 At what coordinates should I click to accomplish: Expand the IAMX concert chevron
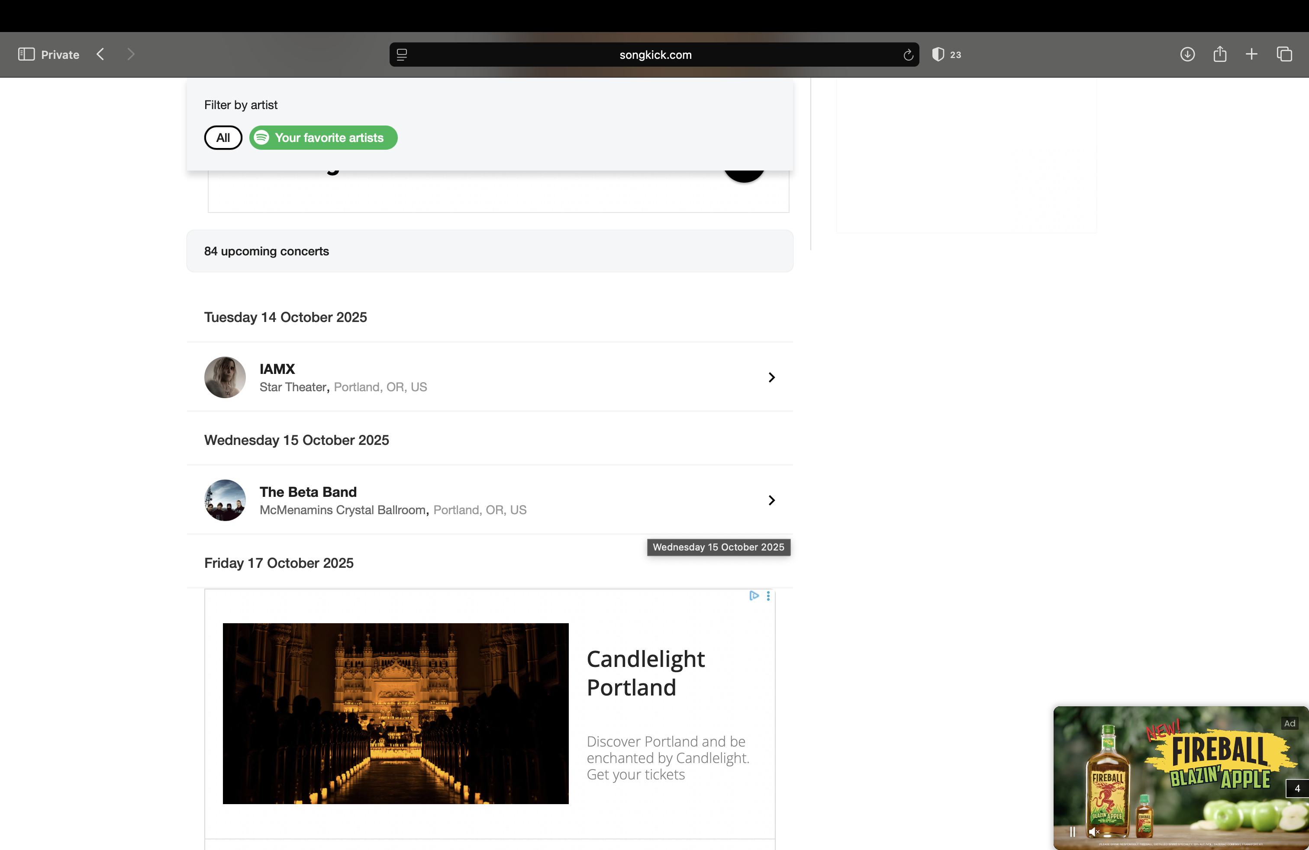pyautogui.click(x=771, y=377)
